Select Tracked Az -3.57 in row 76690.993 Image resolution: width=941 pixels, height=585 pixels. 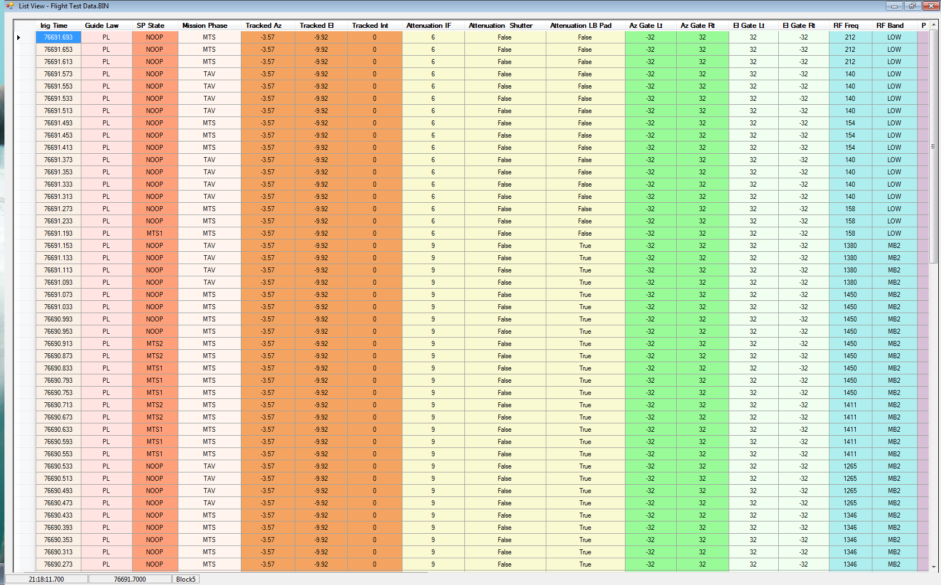[268, 319]
